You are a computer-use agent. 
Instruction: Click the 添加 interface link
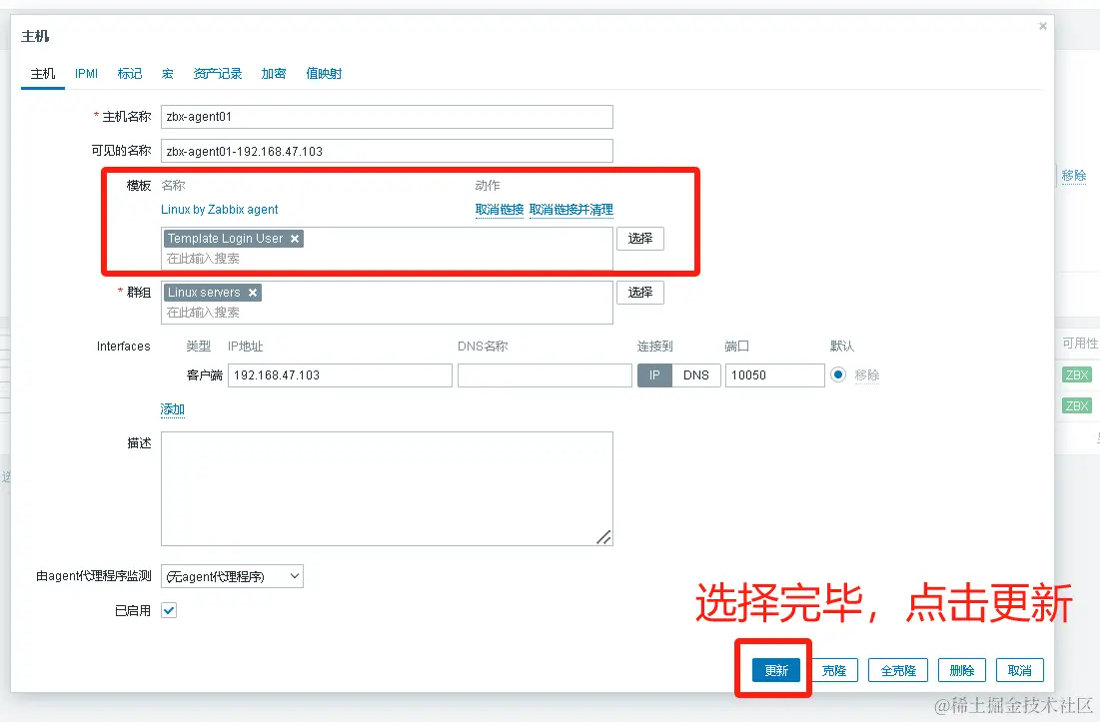click(x=173, y=409)
